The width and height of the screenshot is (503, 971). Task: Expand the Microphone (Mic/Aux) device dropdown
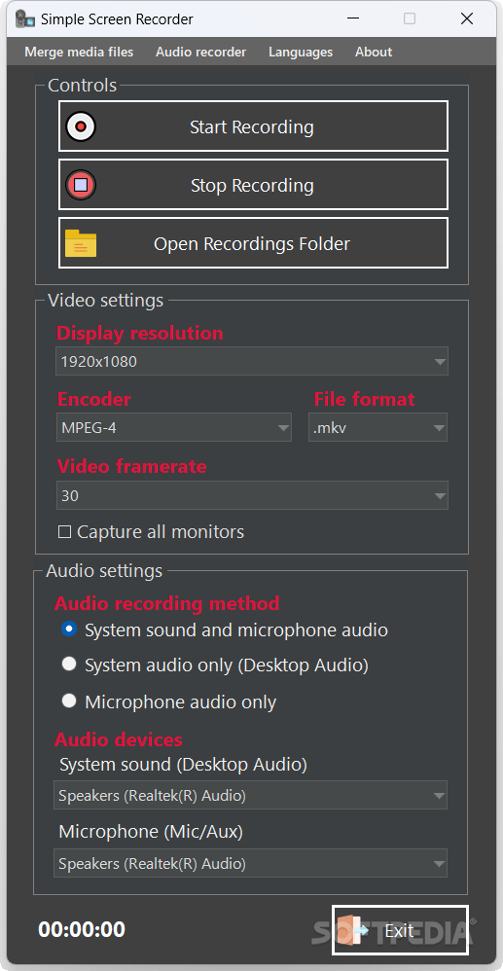coord(250,863)
